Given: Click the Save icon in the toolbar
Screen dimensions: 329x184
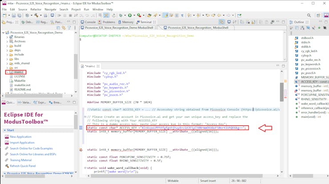Looking at the screenshot, I should pos(13,16).
